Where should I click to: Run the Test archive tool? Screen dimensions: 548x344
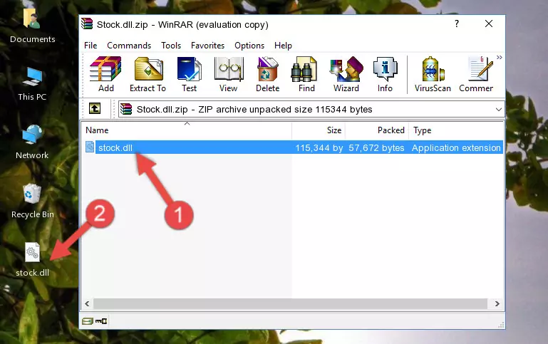(189, 74)
